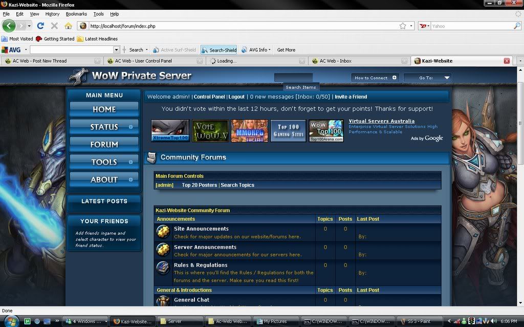
Task: Expand the TOOLS menu item
Action: pos(130,162)
